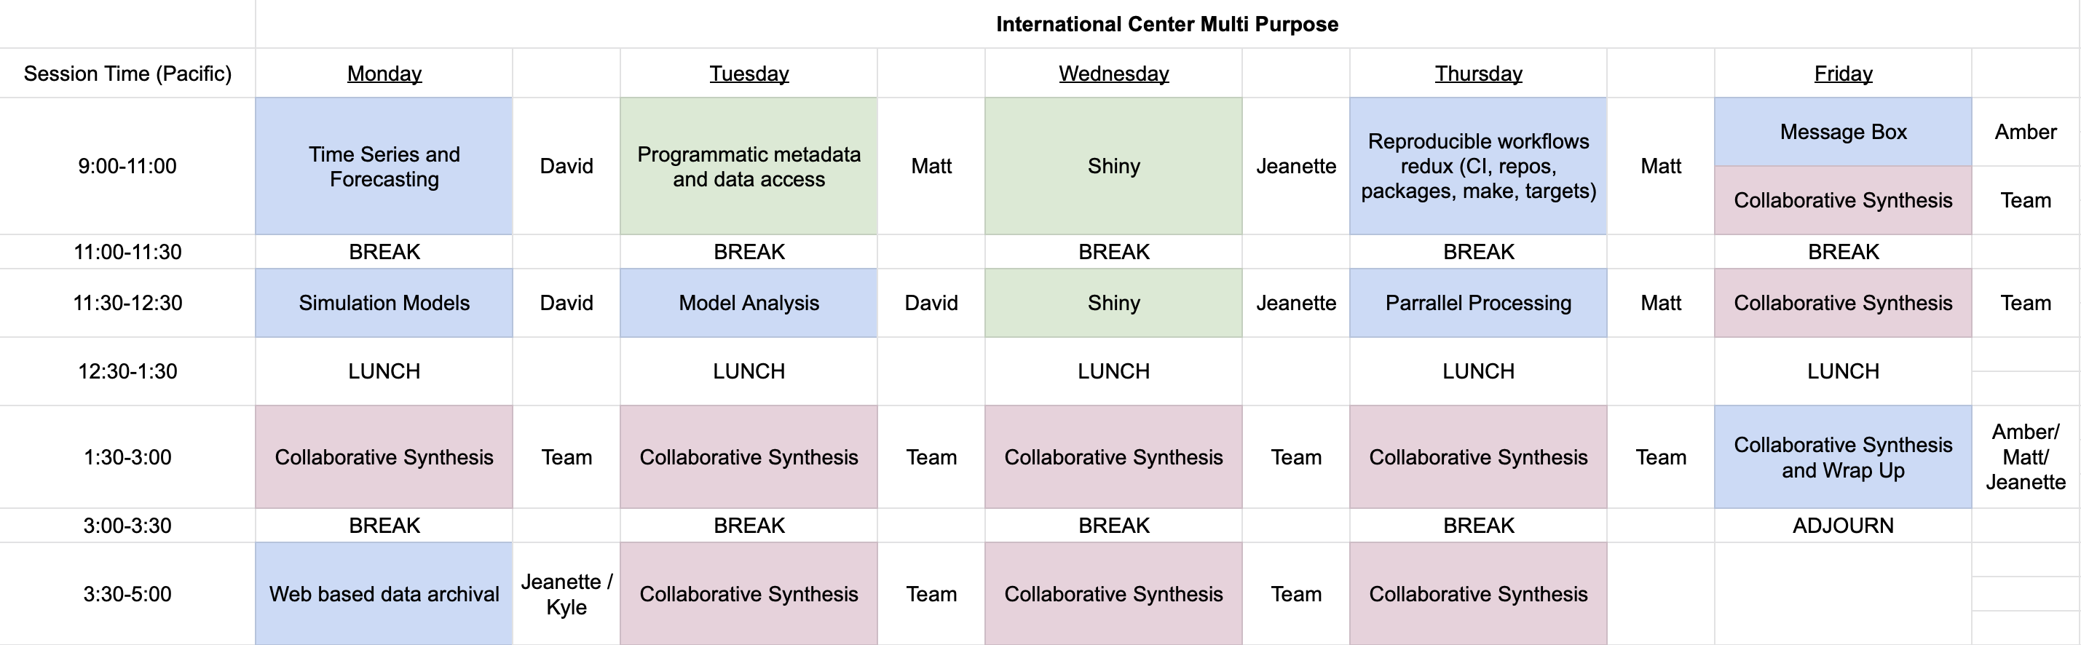Select the Collaborative Synthesis and Wrap Up cell
The image size is (2081, 645).
[1843, 457]
